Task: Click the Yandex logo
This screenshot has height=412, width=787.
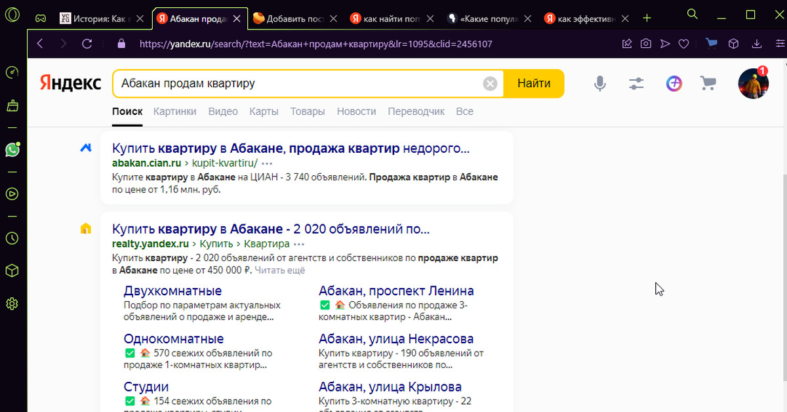Action: tap(70, 83)
